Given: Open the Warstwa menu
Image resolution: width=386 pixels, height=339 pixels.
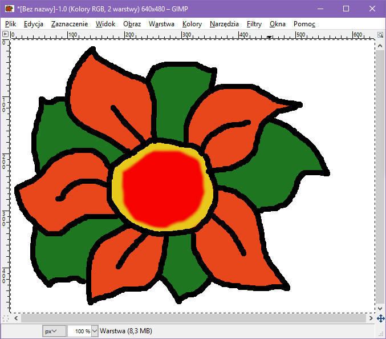Looking at the screenshot, I should [161, 24].
